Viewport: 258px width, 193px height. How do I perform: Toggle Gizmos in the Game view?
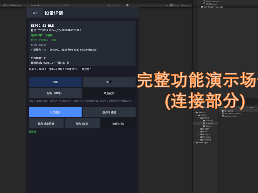click(x=184, y=5)
